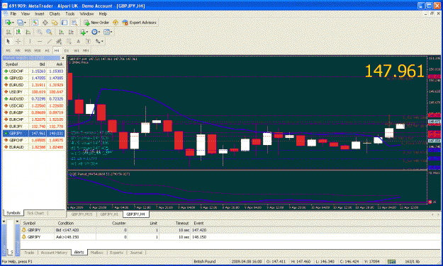Enable Auto Scroll on the chart

click(61, 32)
